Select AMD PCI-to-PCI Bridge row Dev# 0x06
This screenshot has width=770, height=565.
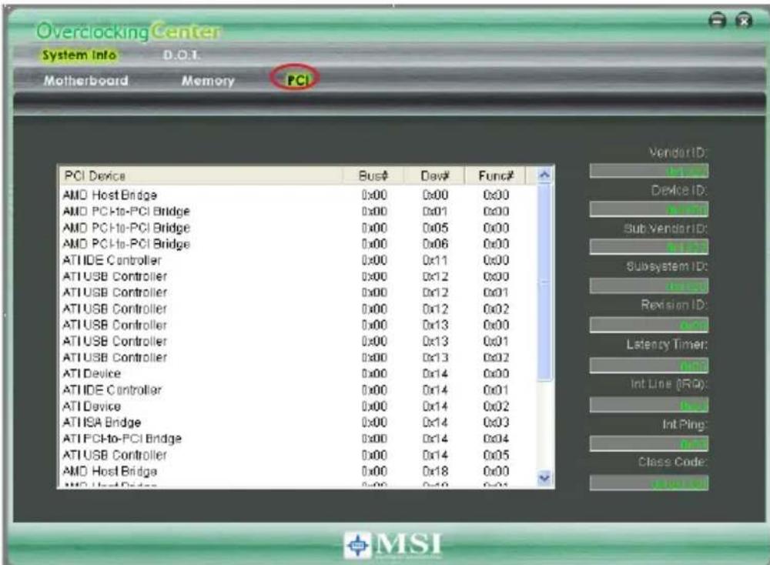click(x=297, y=244)
